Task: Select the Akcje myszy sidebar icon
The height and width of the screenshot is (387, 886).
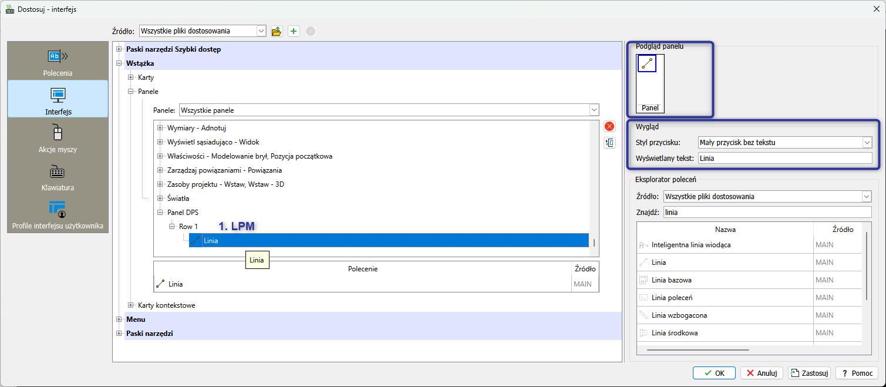Action: [x=58, y=133]
